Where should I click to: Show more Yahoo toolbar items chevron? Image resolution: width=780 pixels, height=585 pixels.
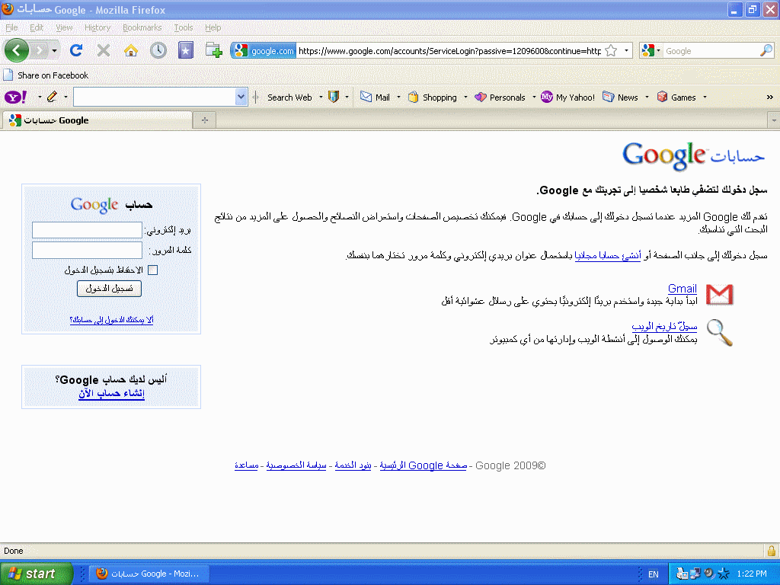[x=769, y=97]
